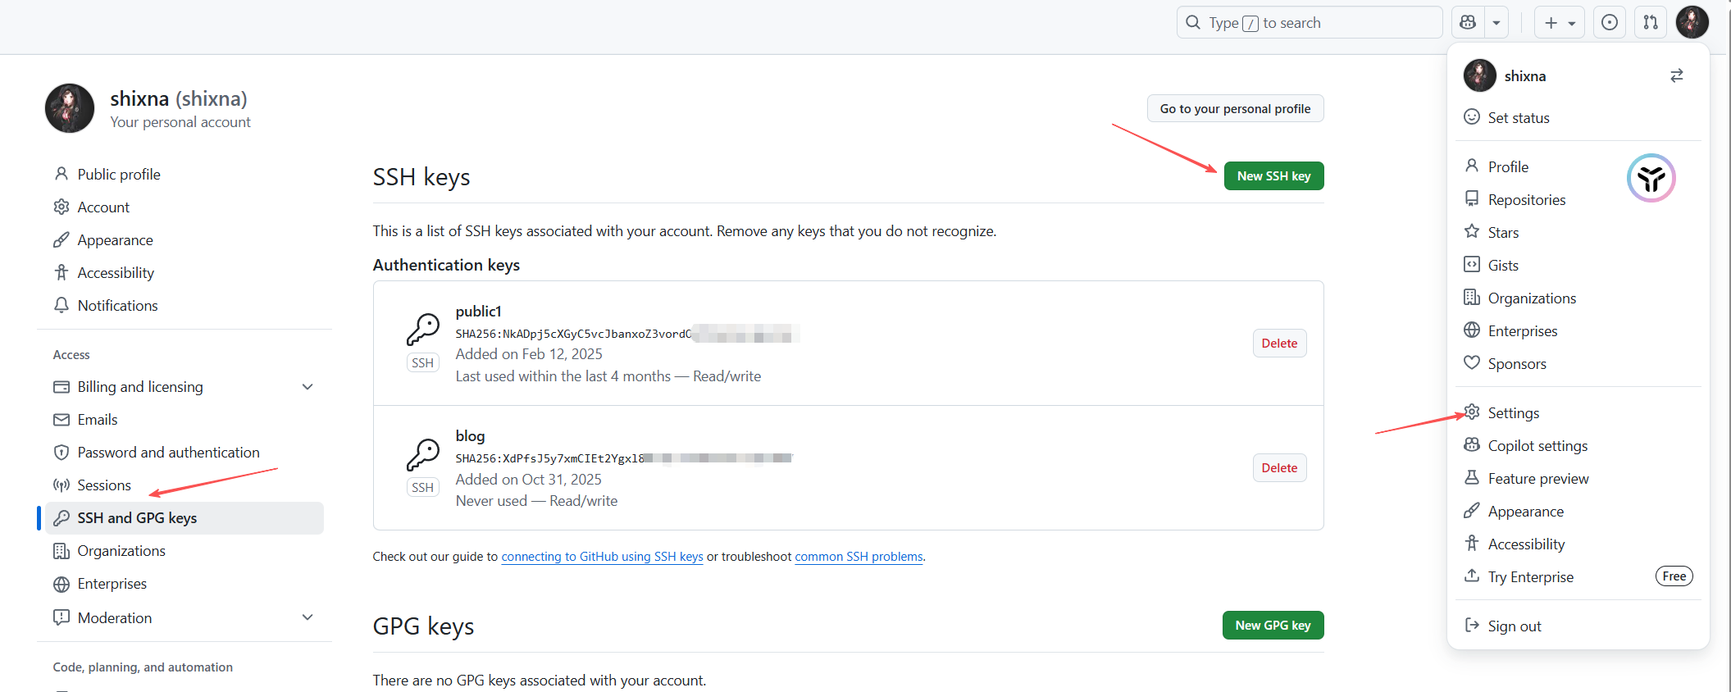Screen dimensions: 1731x692
Task: Click the account switcher arrows beside shixna
Action: pyautogui.click(x=1676, y=75)
